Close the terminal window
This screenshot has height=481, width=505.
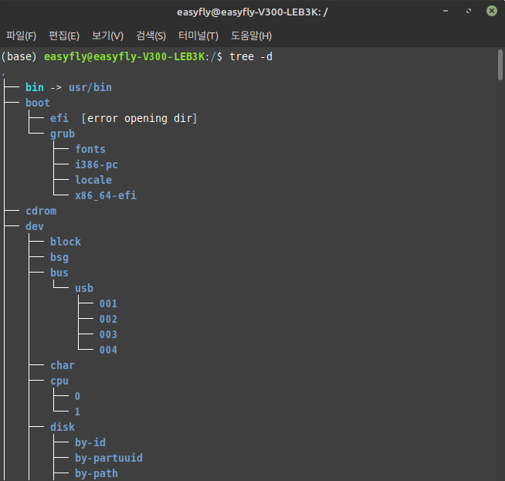(x=491, y=11)
